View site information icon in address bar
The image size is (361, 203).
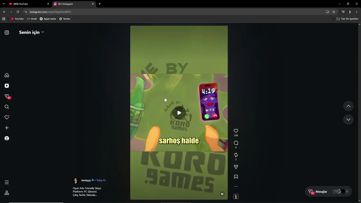pyautogui.click(x=26, y=12)
